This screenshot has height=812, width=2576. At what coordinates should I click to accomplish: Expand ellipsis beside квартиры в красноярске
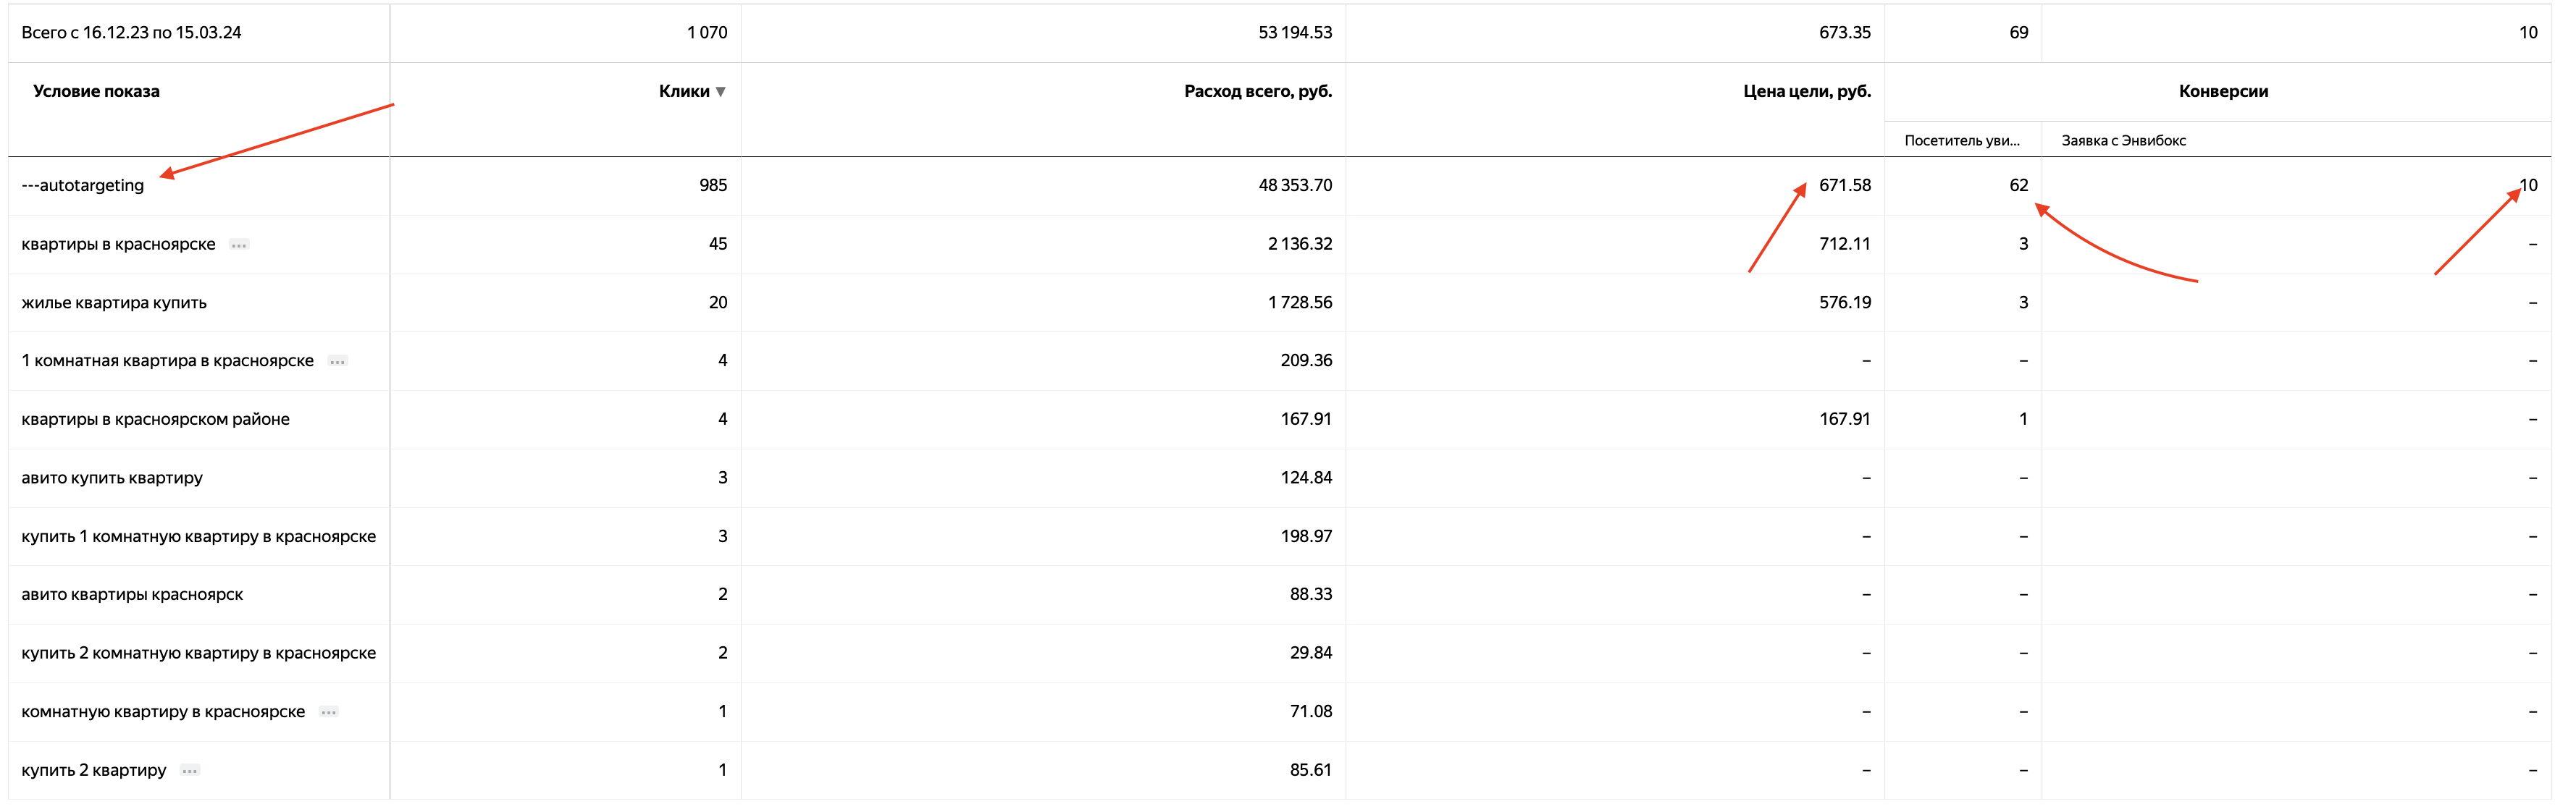(239, 245)
